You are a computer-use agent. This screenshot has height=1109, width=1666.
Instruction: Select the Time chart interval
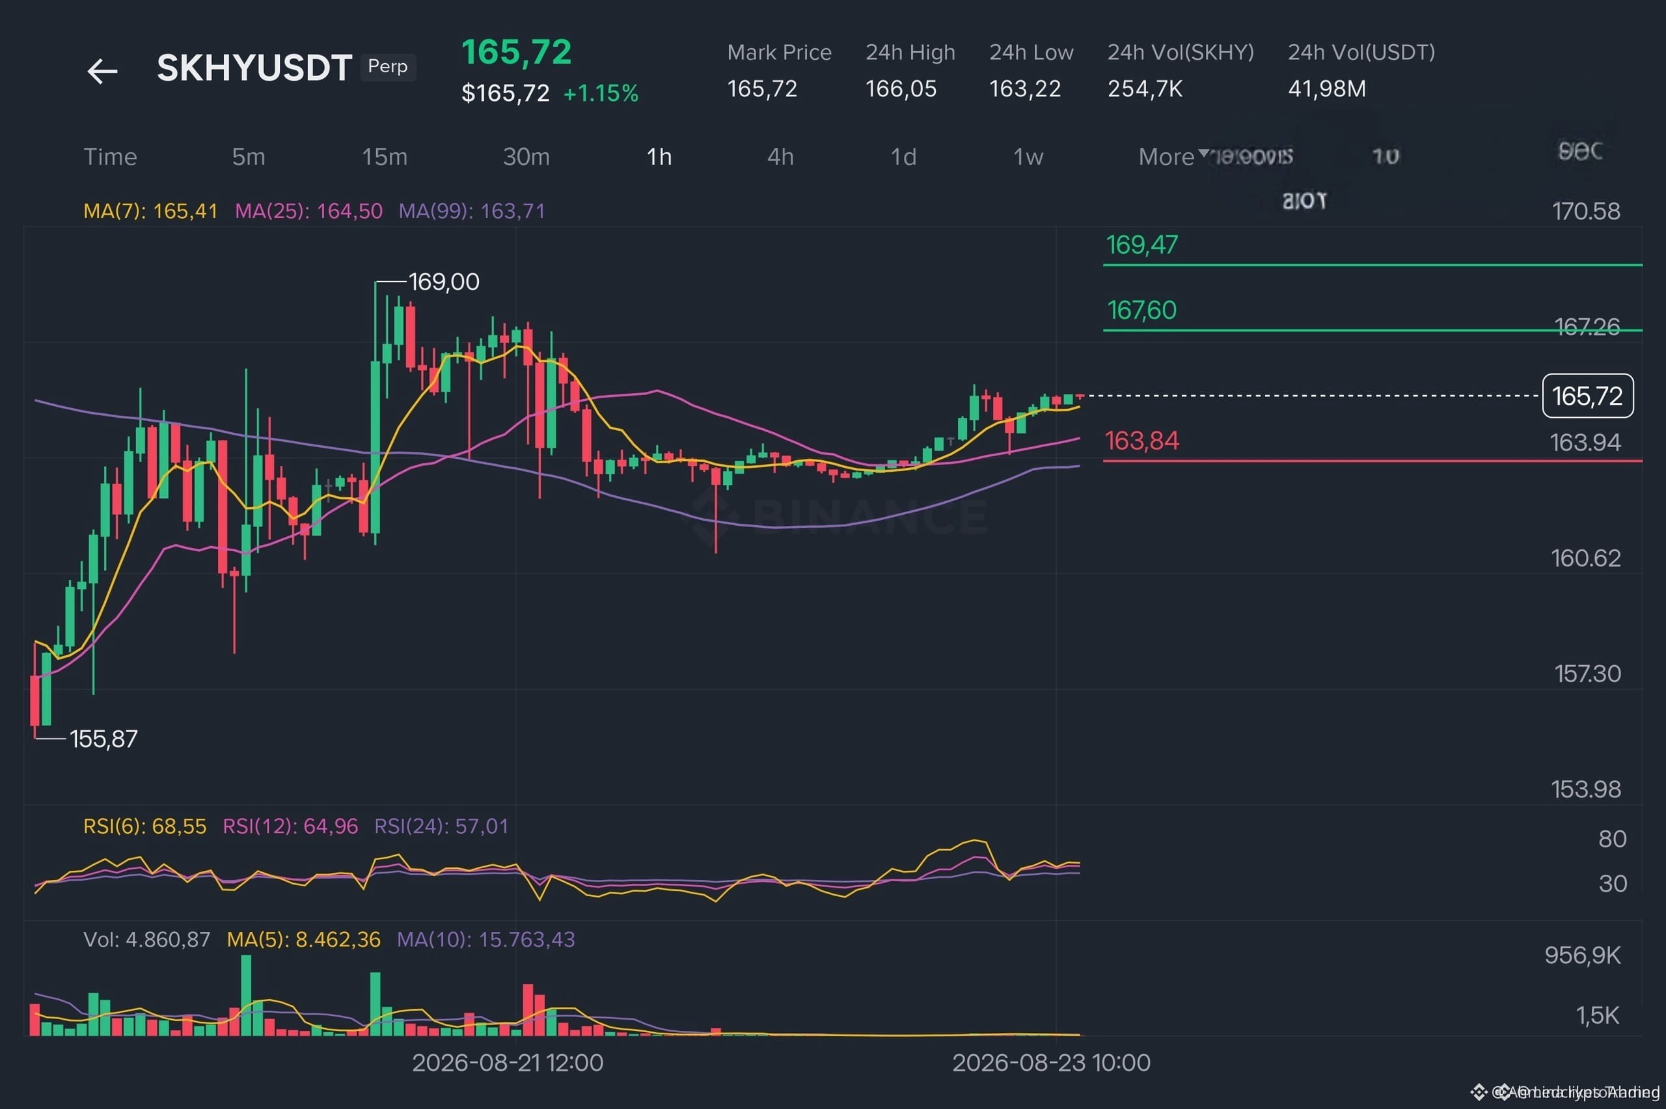click(x=111, y=156)
